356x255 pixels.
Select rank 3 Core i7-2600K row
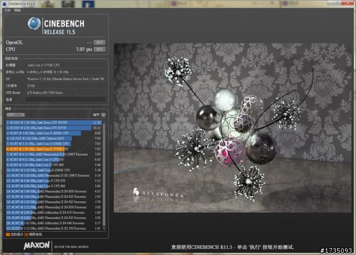pos(54,133)
